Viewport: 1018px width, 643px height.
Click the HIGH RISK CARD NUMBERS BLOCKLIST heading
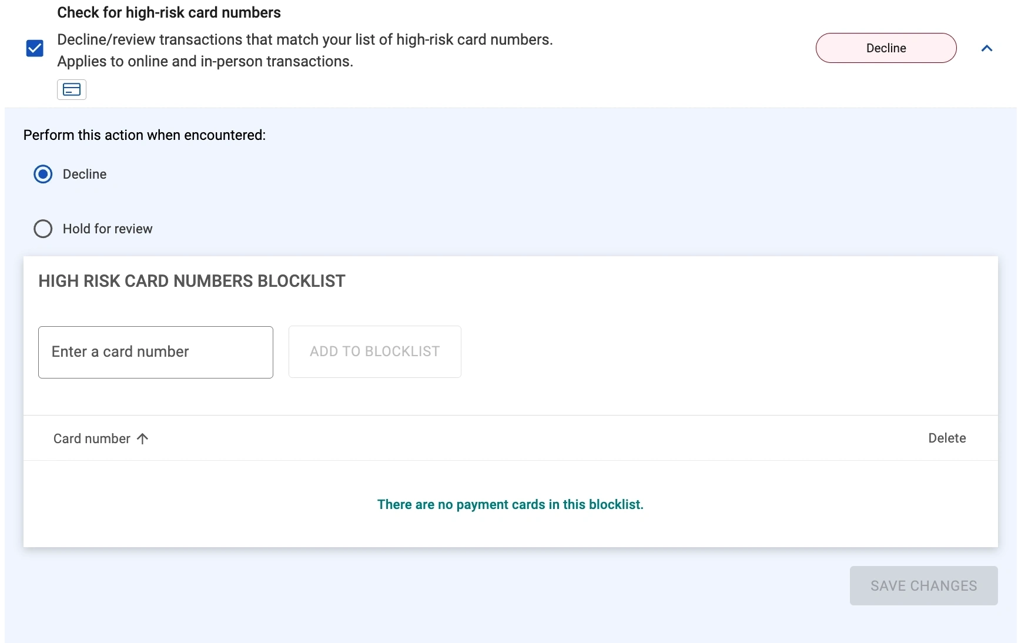192,281
